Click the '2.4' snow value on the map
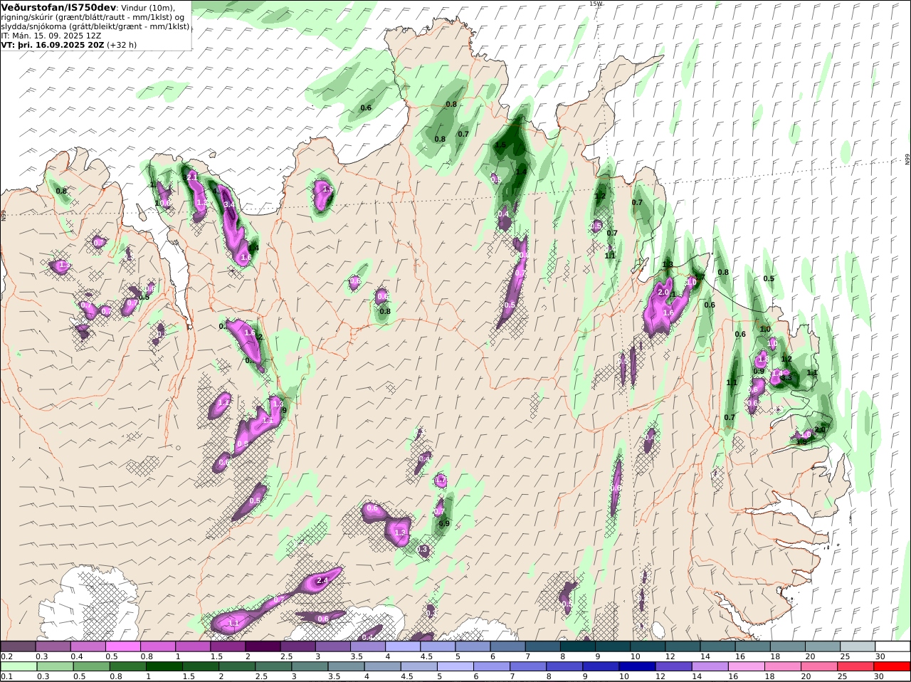 tap(322, 581)
